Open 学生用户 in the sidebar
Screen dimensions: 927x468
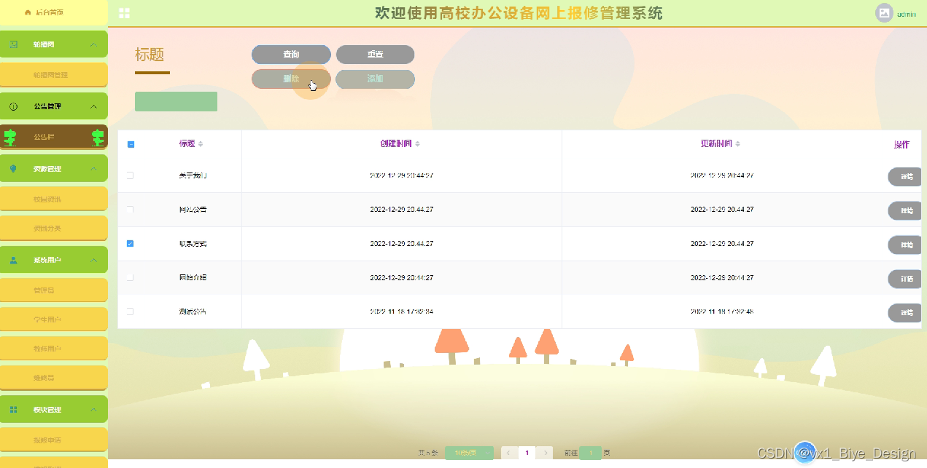(54, 320)
